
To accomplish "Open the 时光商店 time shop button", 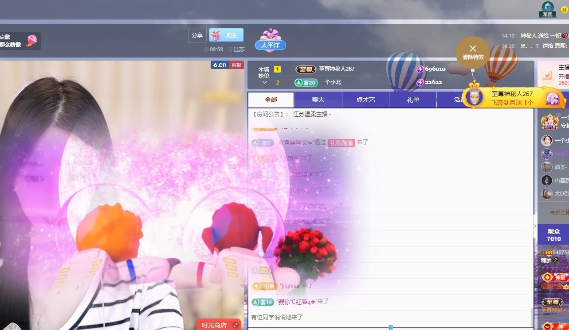I will point(219,325).
